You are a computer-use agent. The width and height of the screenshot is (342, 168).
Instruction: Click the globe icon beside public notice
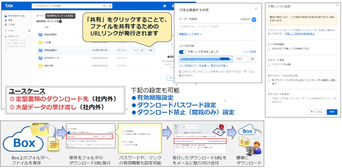180,71
